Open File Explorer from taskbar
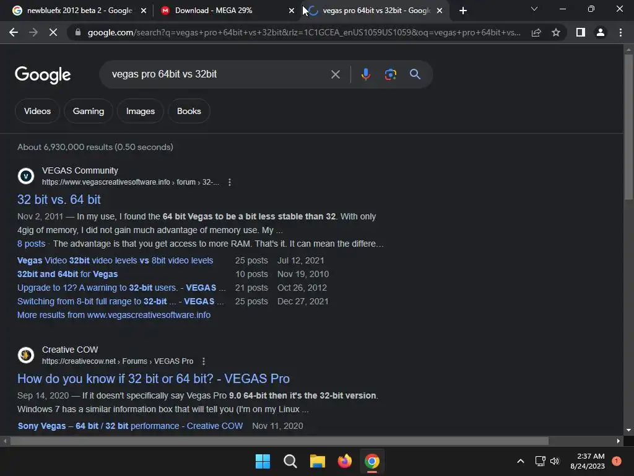Viewport: 634px width, 476px height. tap(318, 461)
